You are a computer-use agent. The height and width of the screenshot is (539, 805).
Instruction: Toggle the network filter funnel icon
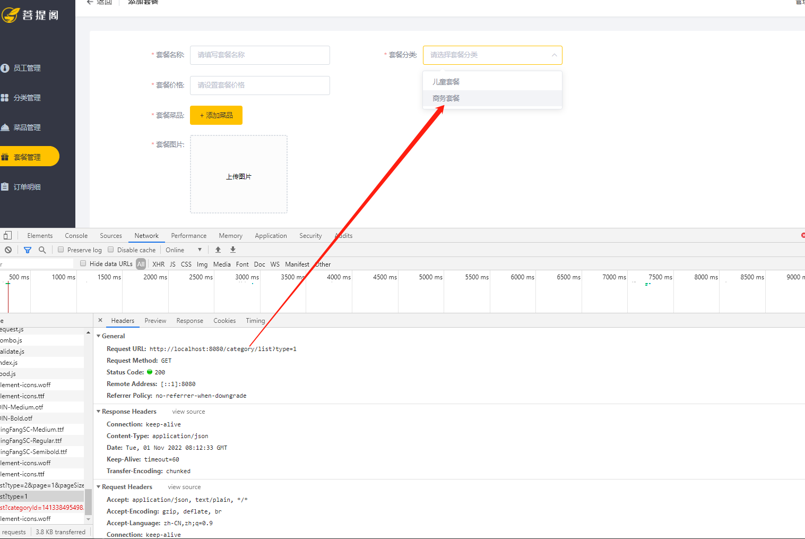click(28, 250)
